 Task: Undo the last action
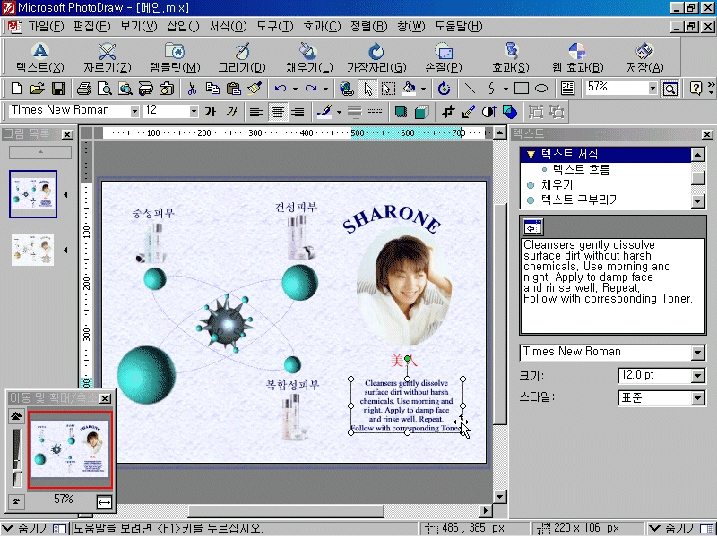pyautogui.click(x=281, y=88)
